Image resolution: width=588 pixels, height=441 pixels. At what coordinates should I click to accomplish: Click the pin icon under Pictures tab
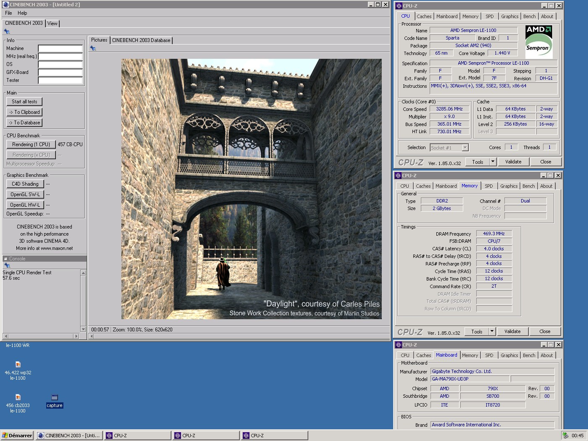(93, 48)
